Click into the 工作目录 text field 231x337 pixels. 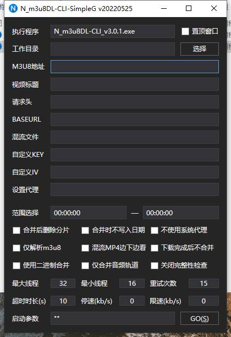pos(113,49)
